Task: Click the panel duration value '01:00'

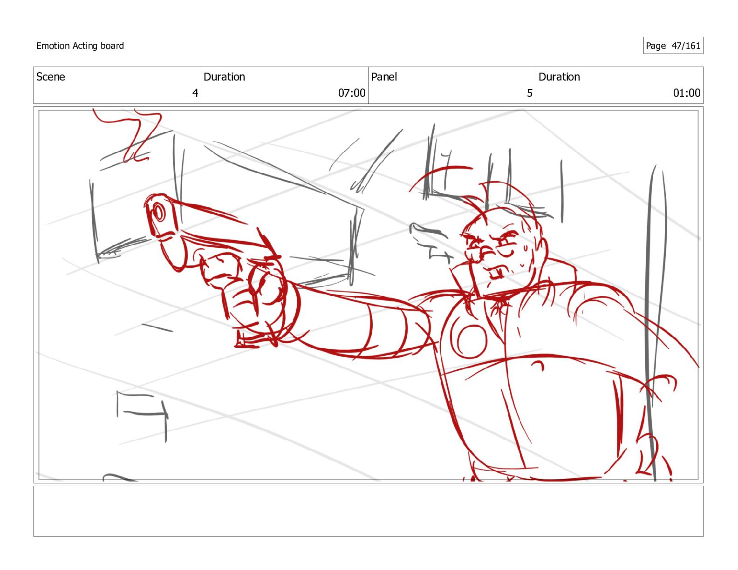Action: [x=687, y=93]
